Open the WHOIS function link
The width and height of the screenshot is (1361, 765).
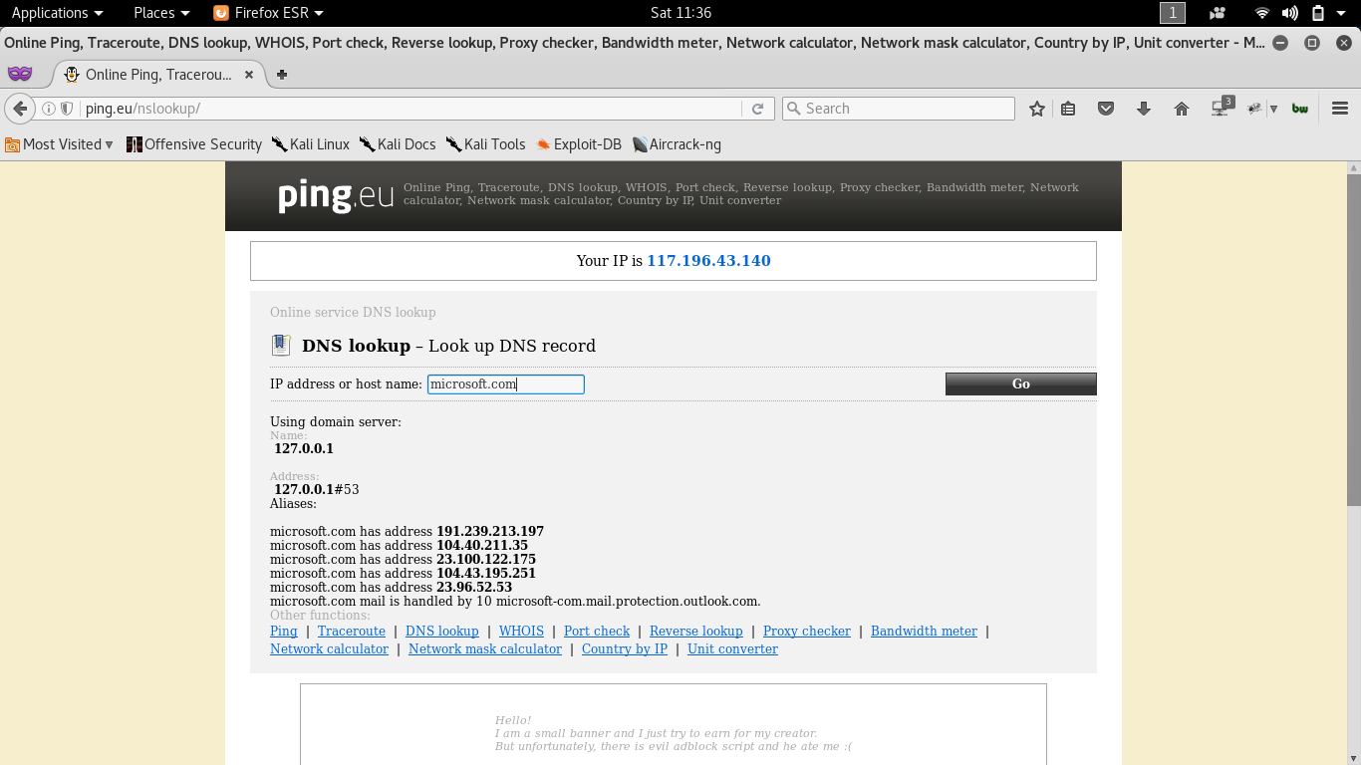click(521, 631)
